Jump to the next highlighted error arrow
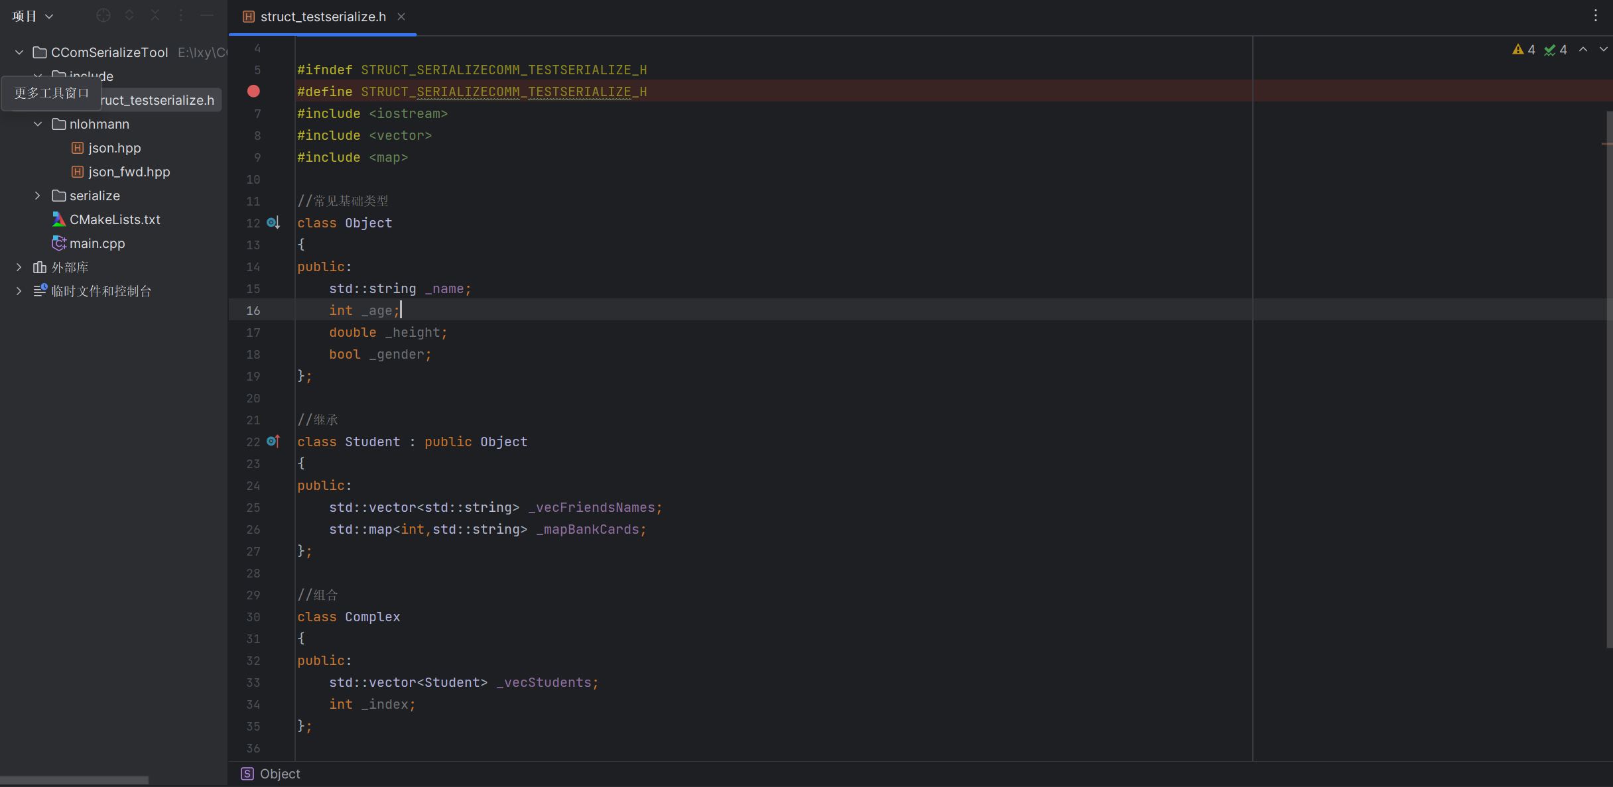 point(1602,50)
